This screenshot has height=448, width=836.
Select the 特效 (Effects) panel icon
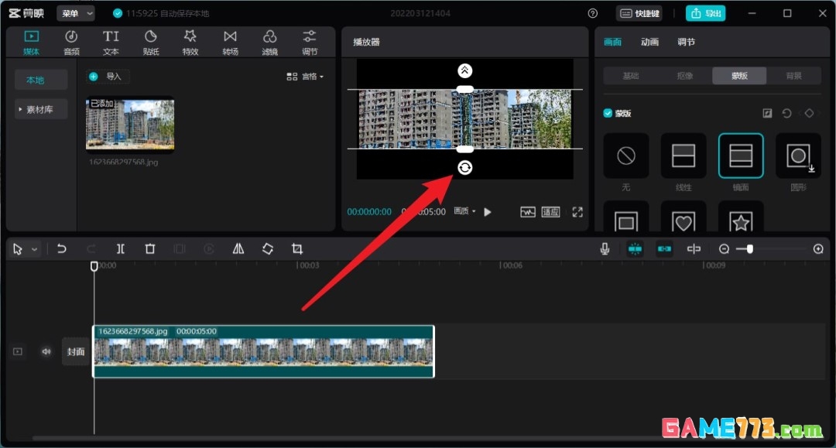pos(190,41)
